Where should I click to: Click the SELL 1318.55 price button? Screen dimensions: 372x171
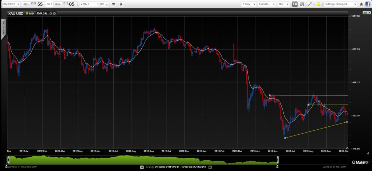(x=33, y=4)
